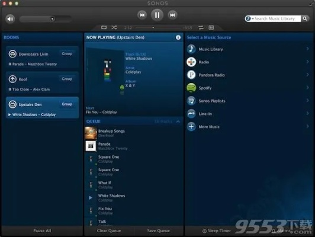
Task: Show now playing info icon
Action: tap(178, 37)
